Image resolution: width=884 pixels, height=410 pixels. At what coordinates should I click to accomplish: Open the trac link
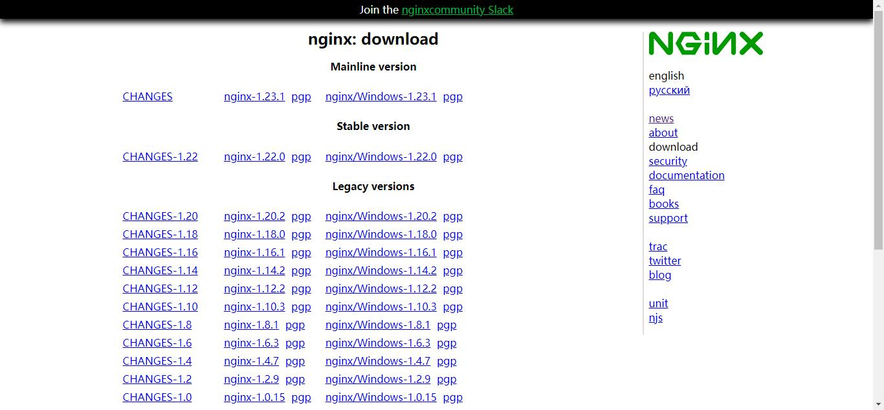658,246
